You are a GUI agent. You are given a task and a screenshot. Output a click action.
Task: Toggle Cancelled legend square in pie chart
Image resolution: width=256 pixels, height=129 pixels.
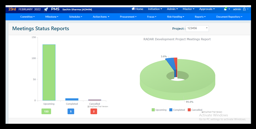[189, 110]
